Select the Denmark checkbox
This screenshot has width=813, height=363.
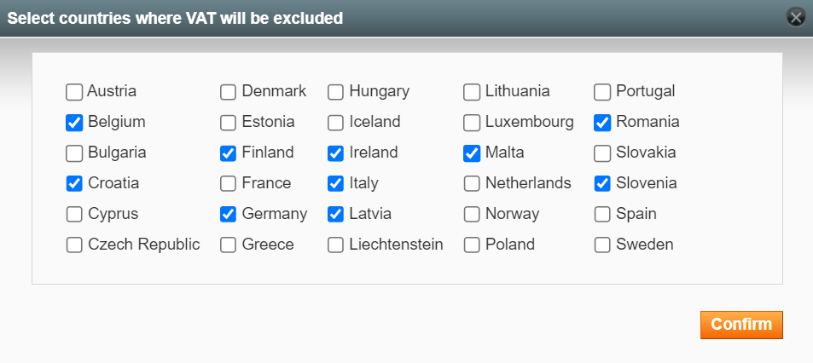229,92
